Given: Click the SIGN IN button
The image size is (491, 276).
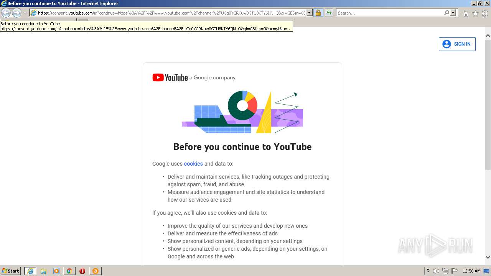Looking at the screenshot, I should pyautogui.click(x=457, y=44).
